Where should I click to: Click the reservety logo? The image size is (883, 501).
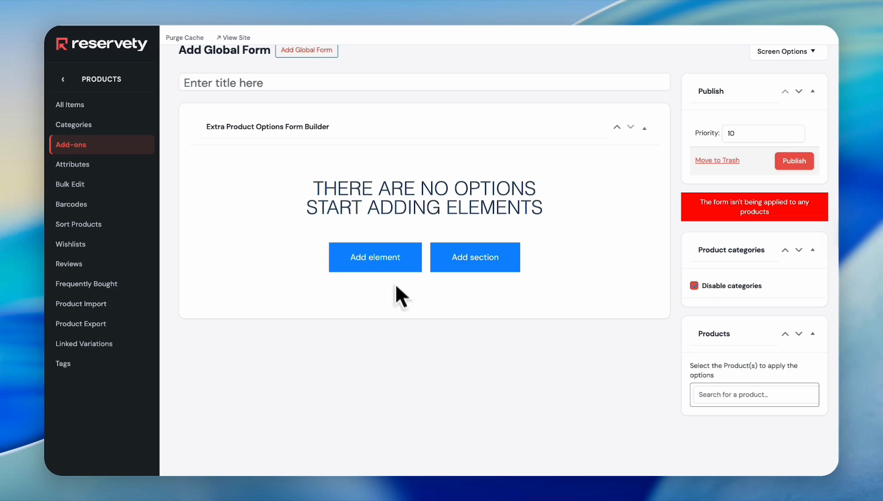pos(101,44)
